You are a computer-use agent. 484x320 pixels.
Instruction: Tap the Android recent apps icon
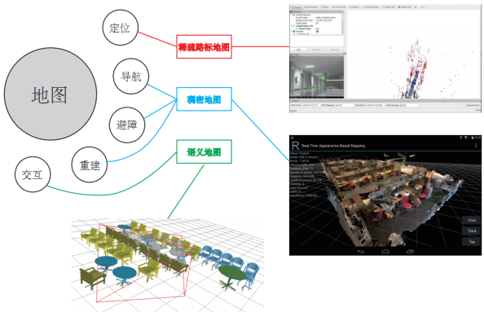(x=410, y=252)
